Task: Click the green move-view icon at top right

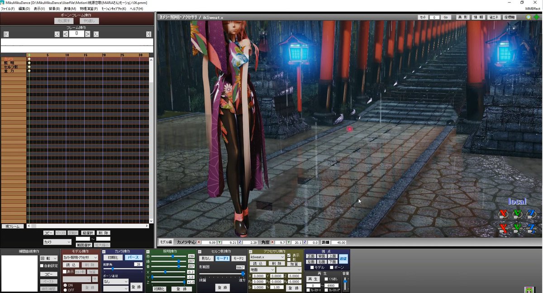Action: 537,17
